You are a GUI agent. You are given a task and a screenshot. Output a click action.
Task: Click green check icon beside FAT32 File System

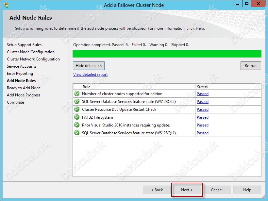pyautogui.click(x=77, y=117)
